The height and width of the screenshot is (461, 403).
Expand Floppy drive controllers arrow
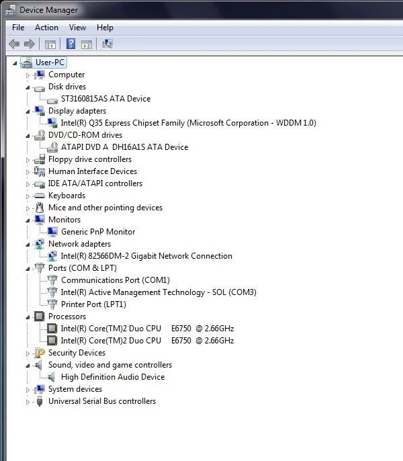point(28,160)
